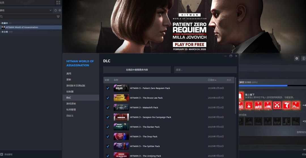Toggle The Bruce Lee Pack install checkbox

[x=108, y=98]
